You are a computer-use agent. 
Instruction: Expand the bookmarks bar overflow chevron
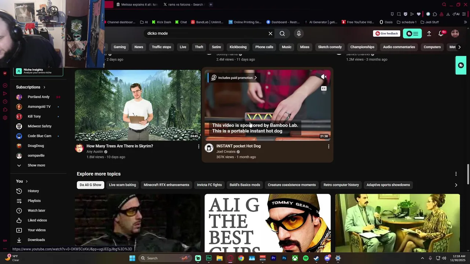pyautogui.click(x=465, y=22)
